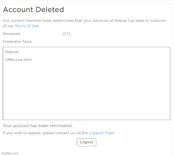Click the Reviewed date label
Screen dimensions: 174x156
[x=12, y=34]
